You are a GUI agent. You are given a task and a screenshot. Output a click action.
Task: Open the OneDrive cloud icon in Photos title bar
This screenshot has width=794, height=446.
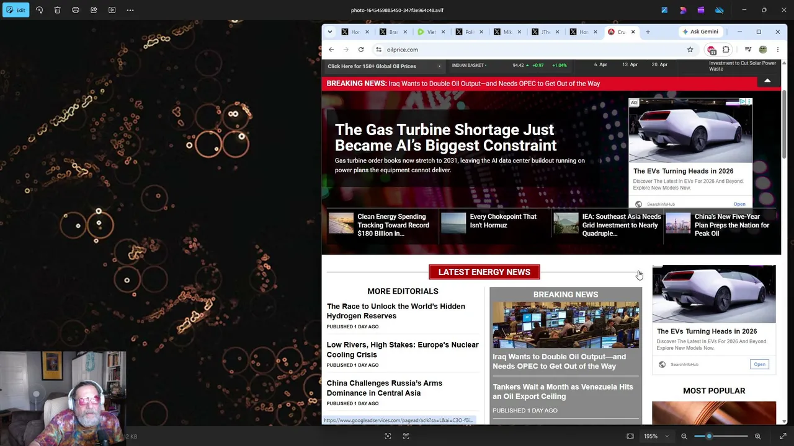coord(720,10)
